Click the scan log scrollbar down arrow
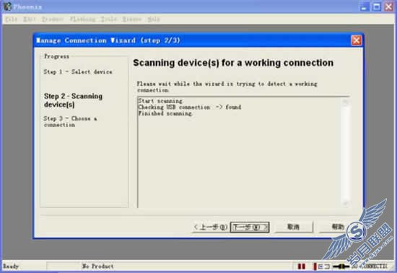397x273 pixels. pyautogui.click(x=345, y=203)
